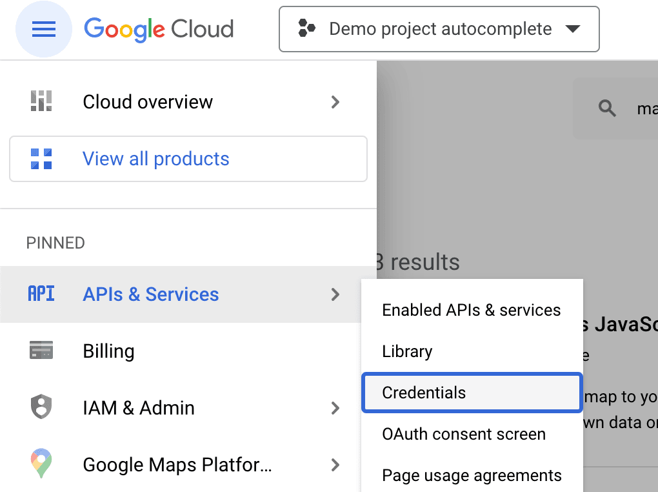Screen dimensions: 658x492
Task: Open Credentials from the submenu
Action: (472, 393)
